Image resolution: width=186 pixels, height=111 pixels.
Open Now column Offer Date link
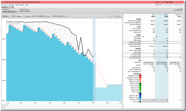[x=162, y=62]
